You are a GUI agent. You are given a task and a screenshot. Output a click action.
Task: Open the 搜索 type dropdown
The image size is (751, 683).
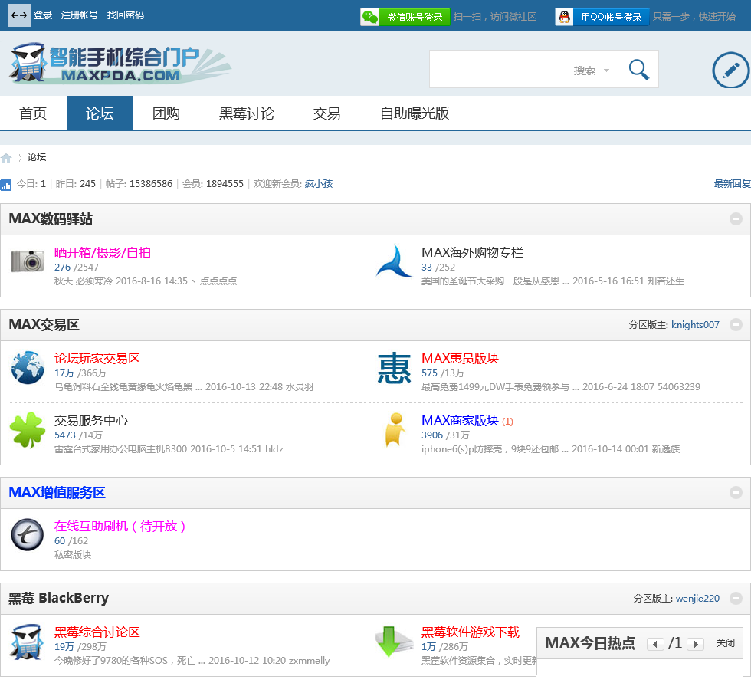coord(592,71)
